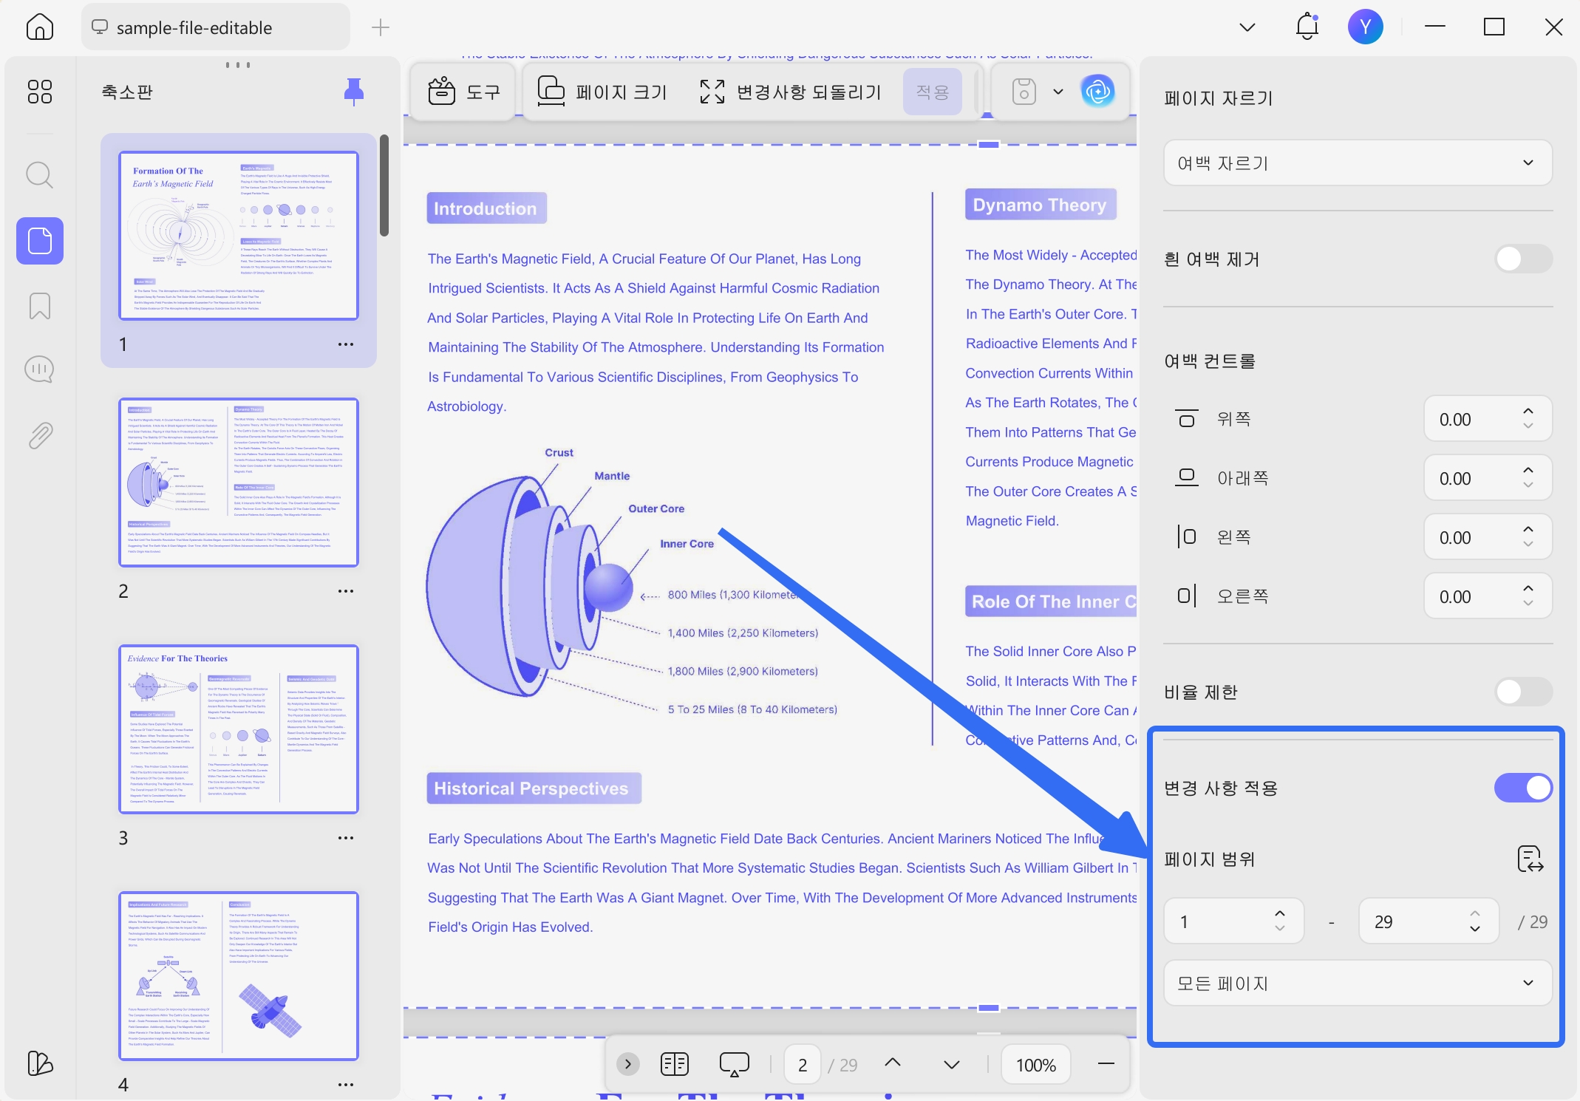Click the 100% zoom level field
This screenshot has width=1580, height=1101.
click(x=1036, y=1064)
